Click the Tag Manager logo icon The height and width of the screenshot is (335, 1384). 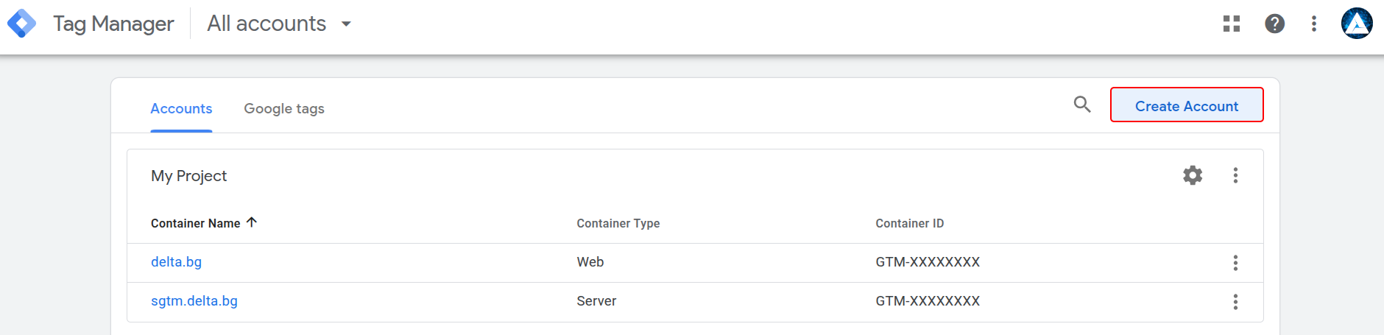[x=21, y=24]
